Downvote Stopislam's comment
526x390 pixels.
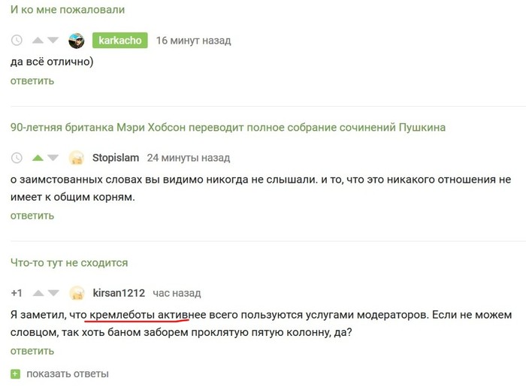[x=53, y=159]
